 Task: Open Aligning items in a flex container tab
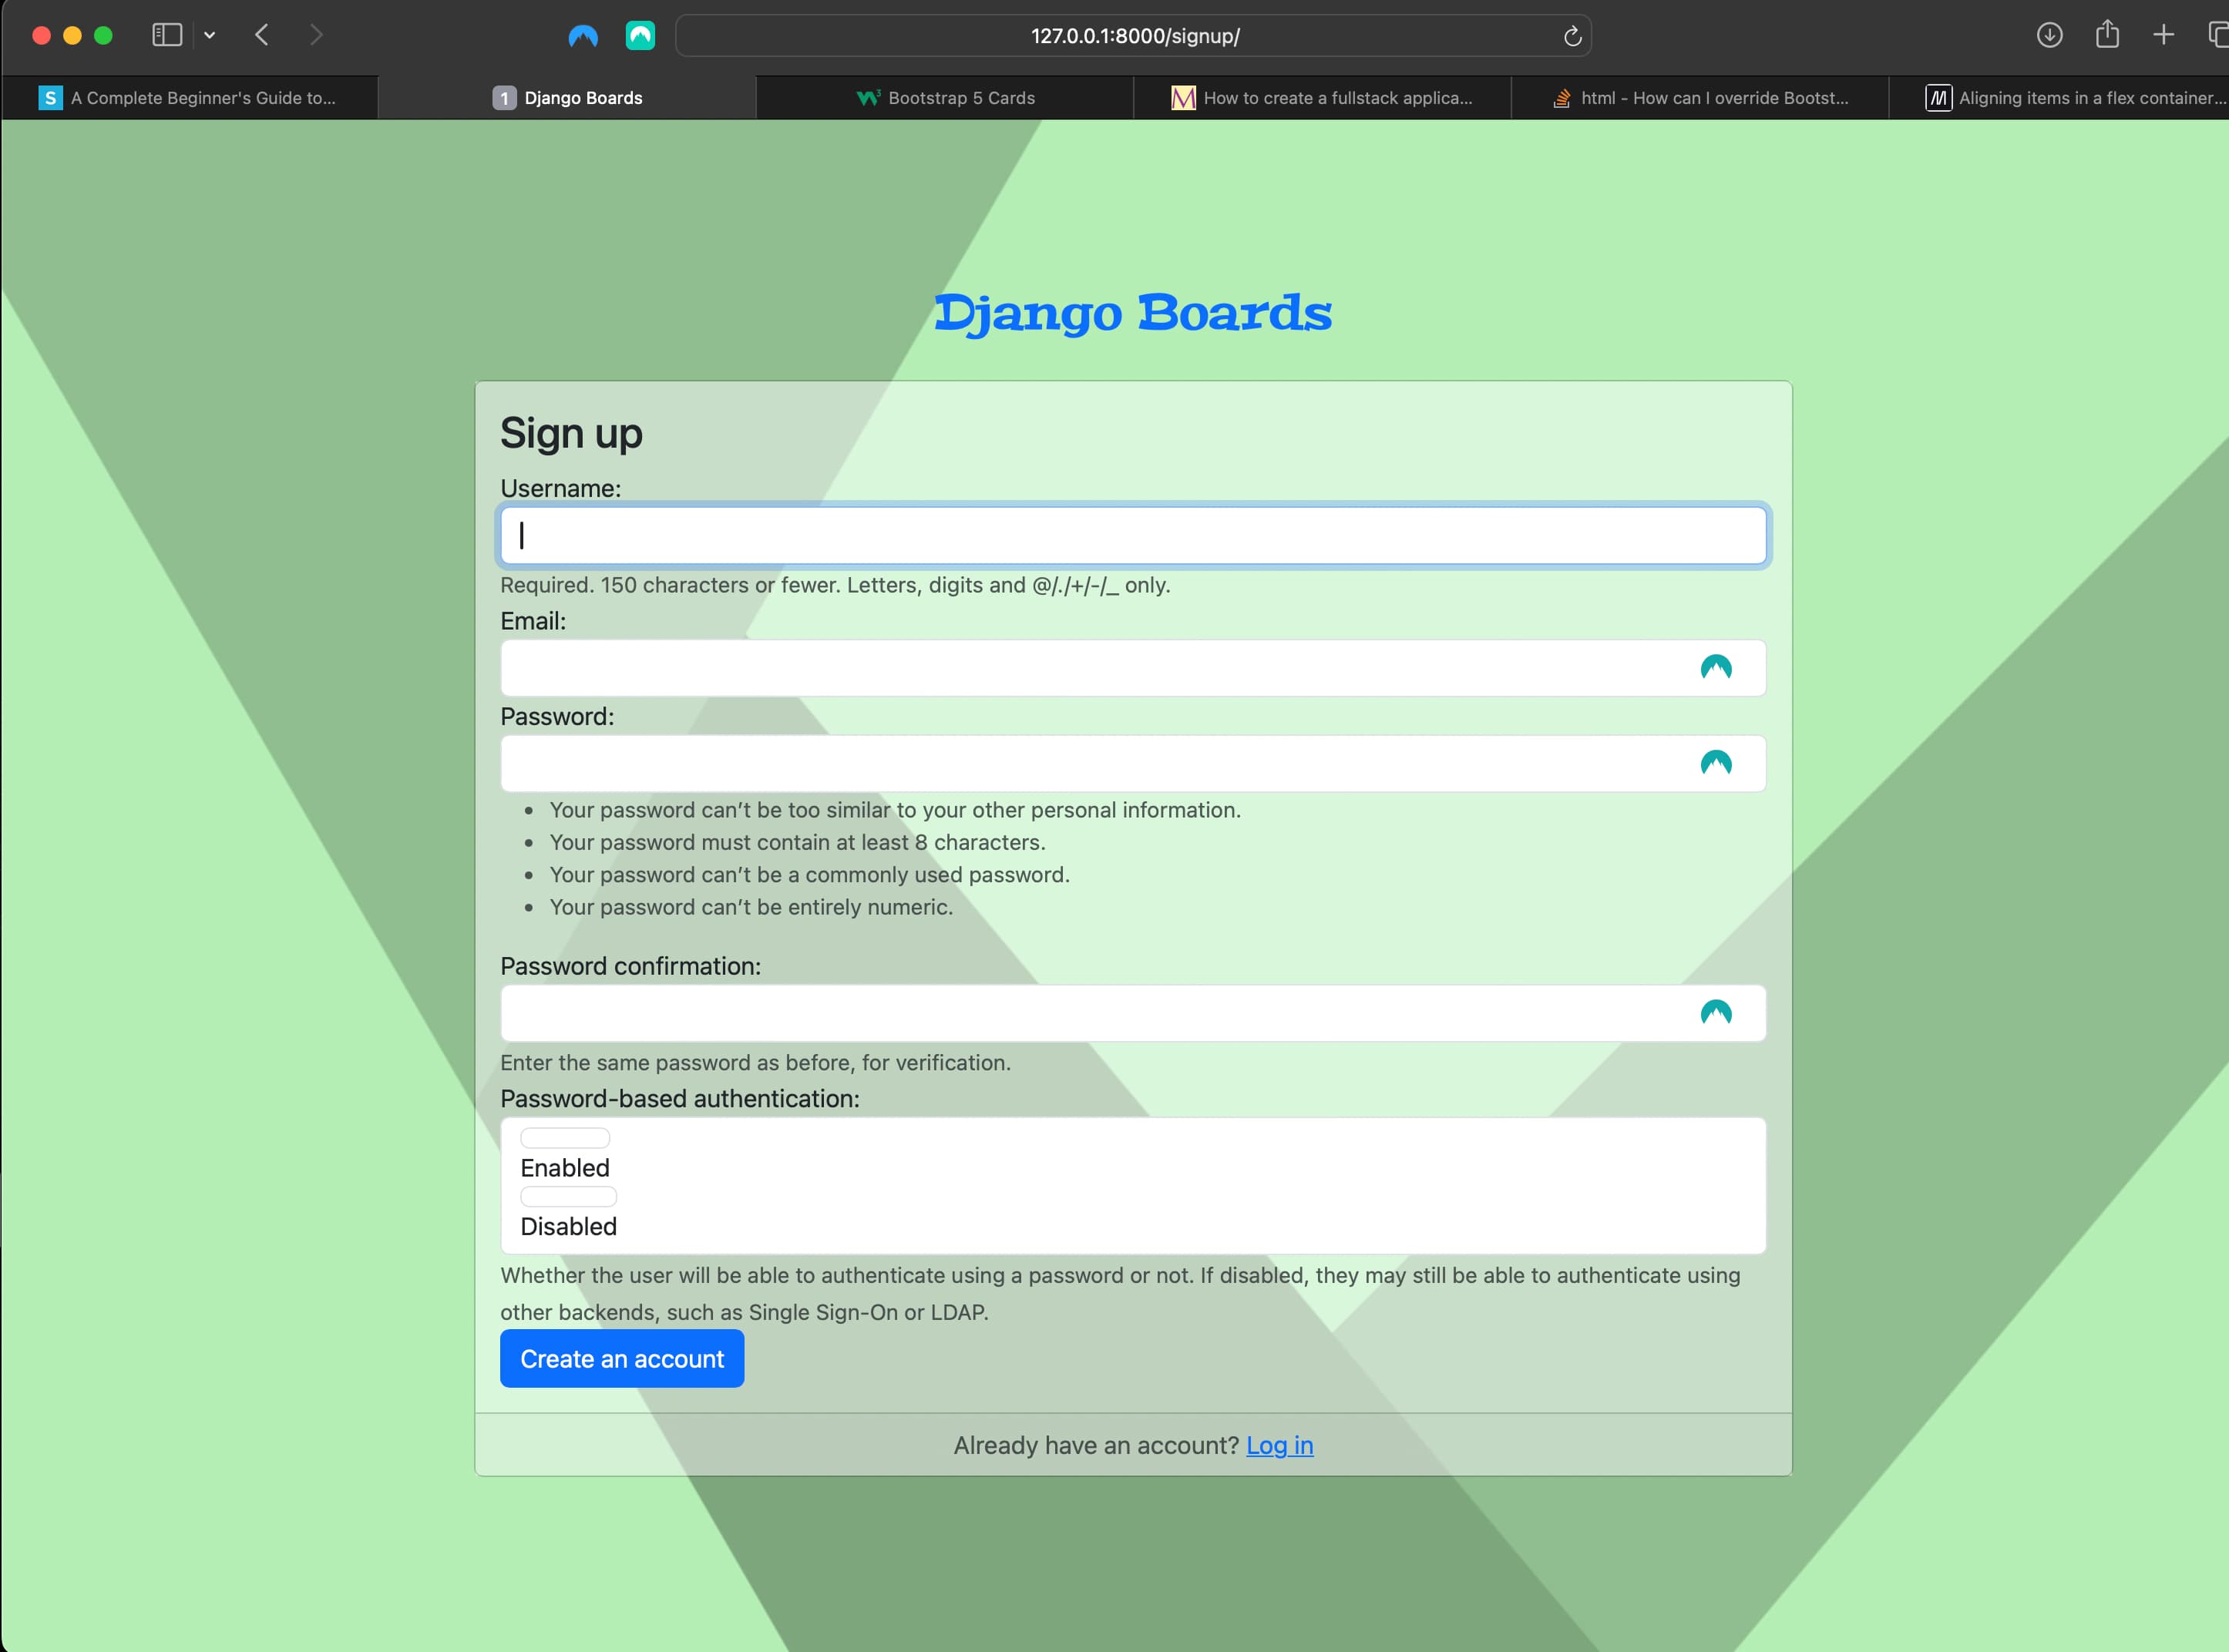point(2059,98)
